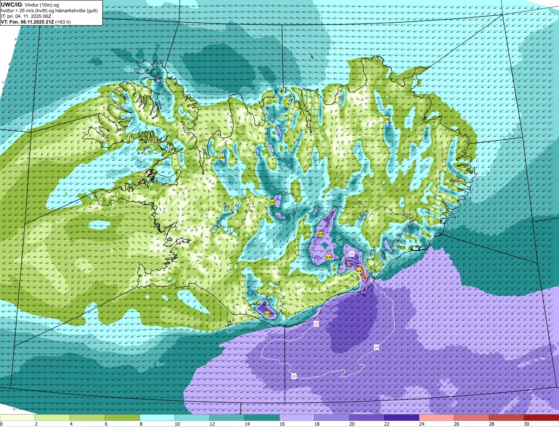Choose the 12–14 m/s teal legend swatch
Screen dimensions: 559x427
(x=227, y=418)
